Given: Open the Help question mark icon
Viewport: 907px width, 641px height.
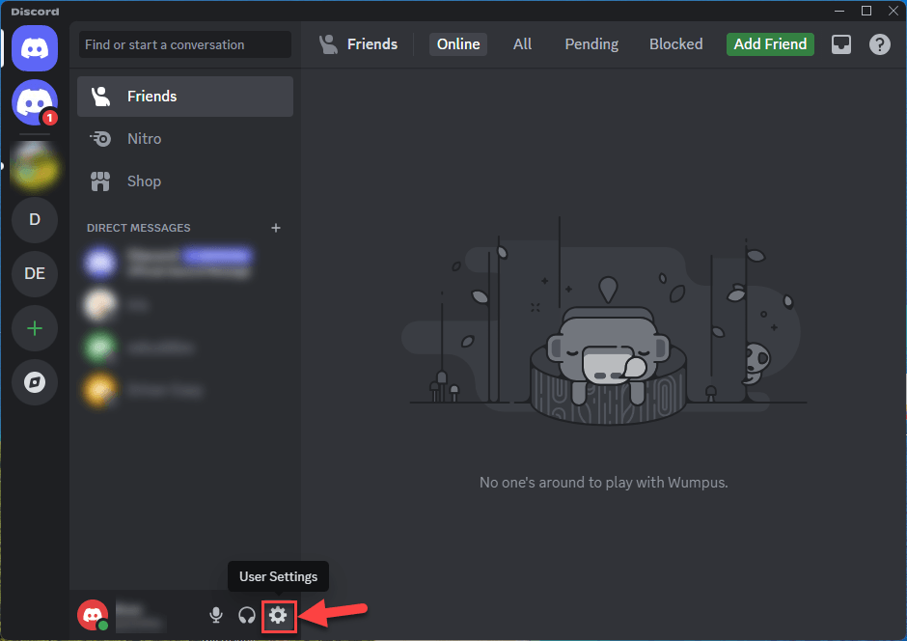Looking at the screenshot, I should [x=879, y=44].
